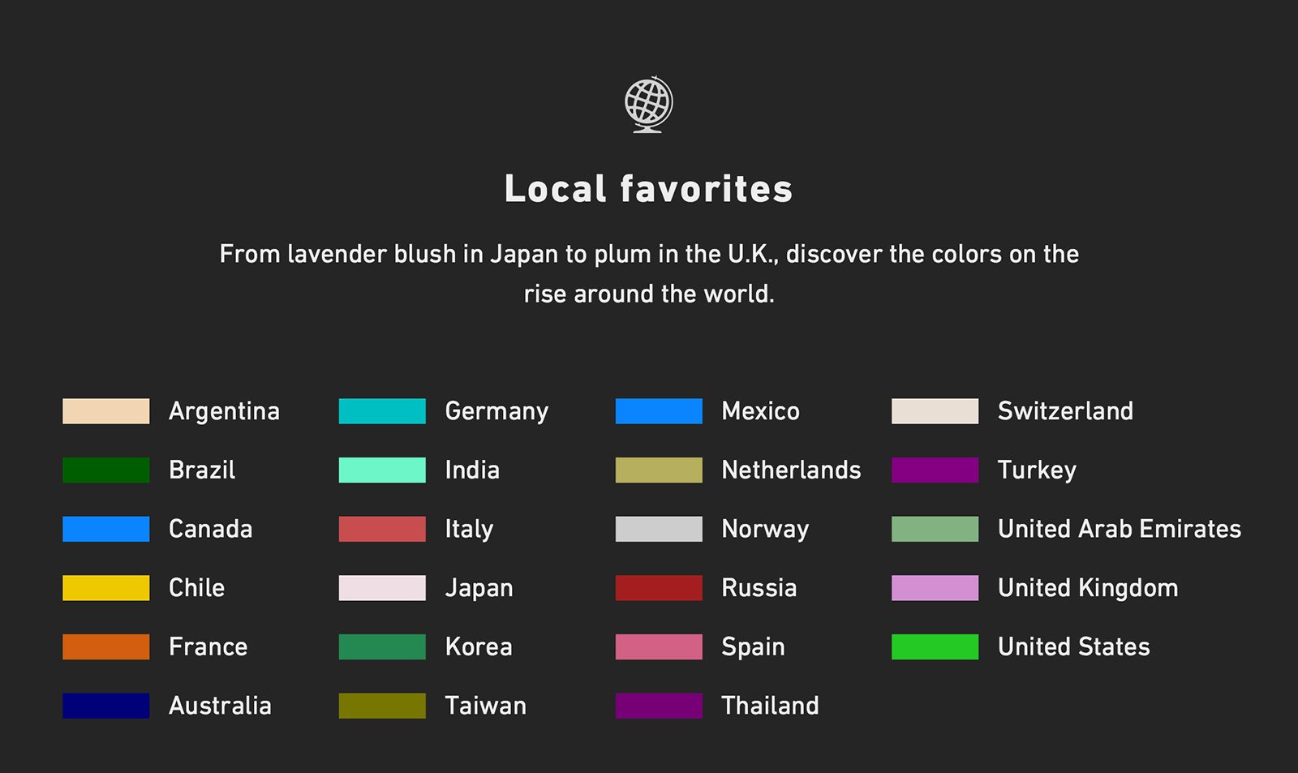The image size is (1298, 773).
Task: Select the India mint swatch
Action: [x=382, y=470]
